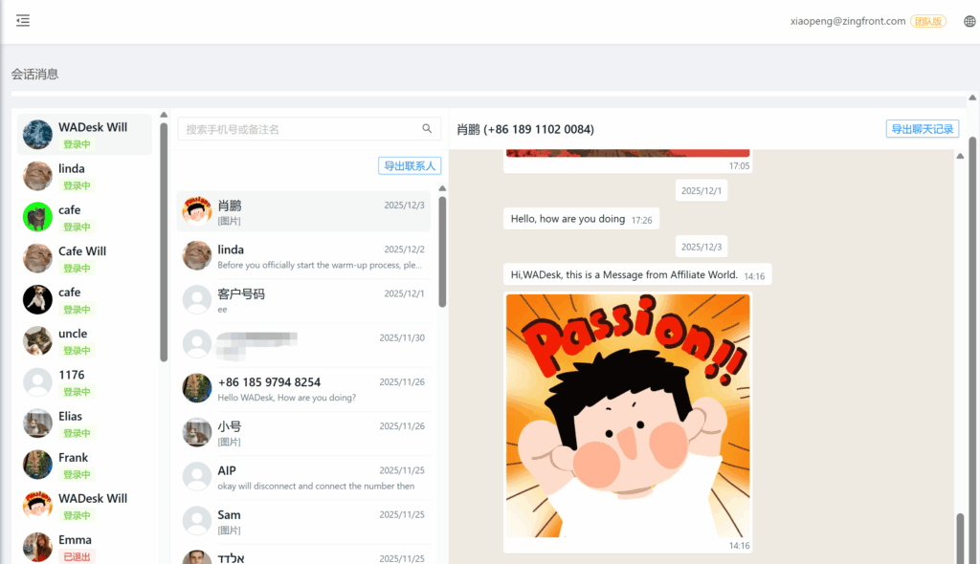
Task: Collapse the sidebar menu icon
Action: [23, 21]
